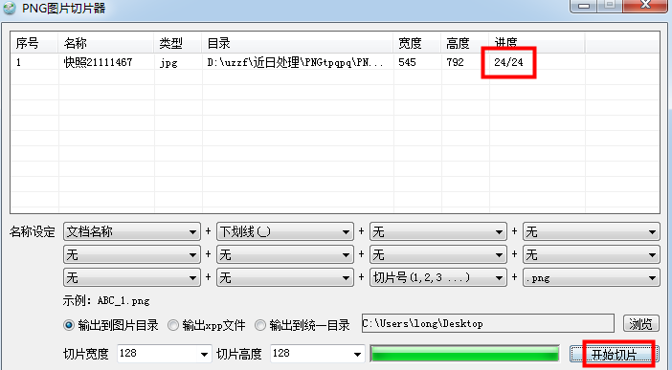
Task: Click the width value 545
Action: 407,62
